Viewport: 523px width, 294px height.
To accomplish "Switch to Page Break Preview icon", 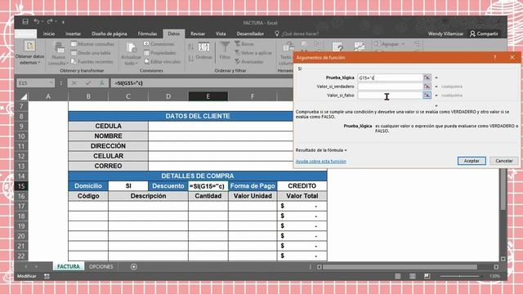I will [427, 276].
